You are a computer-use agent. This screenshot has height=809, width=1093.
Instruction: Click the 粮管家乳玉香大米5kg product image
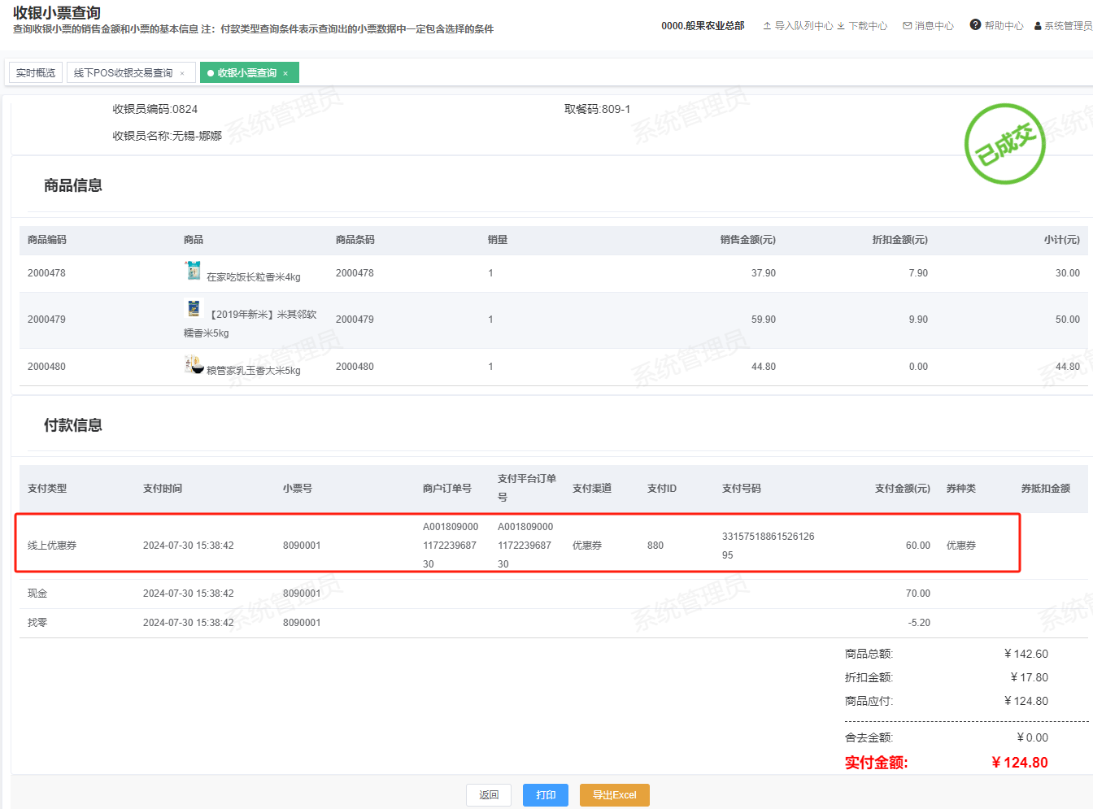point(194,364)
